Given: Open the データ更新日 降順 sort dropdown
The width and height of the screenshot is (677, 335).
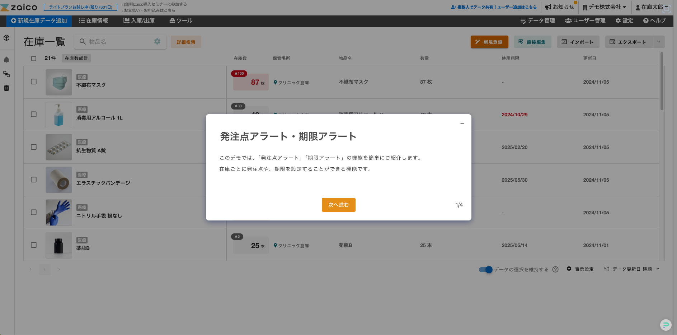Looking at the screenshot, I should click(632, 269).
